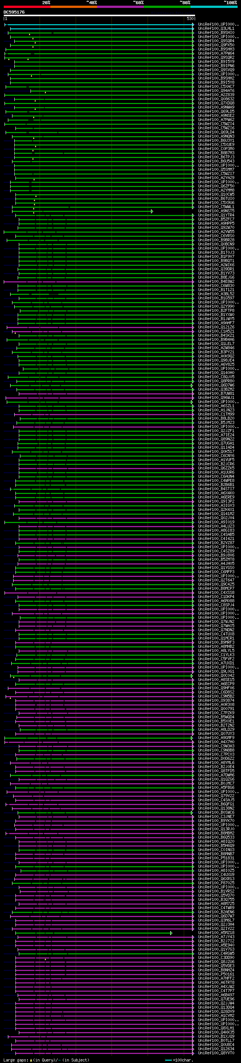Pick the UniRef100_B1T0J3 row label
The height and width of the screenshot is (1063, 241).
coord(216,253)
